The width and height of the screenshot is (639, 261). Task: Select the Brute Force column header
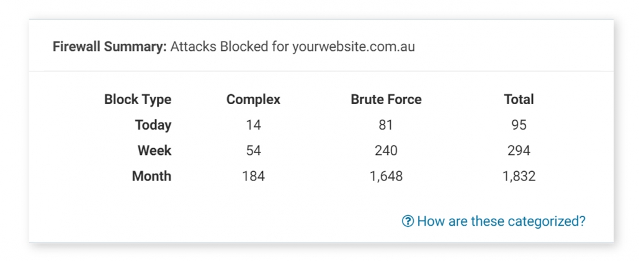386,99
